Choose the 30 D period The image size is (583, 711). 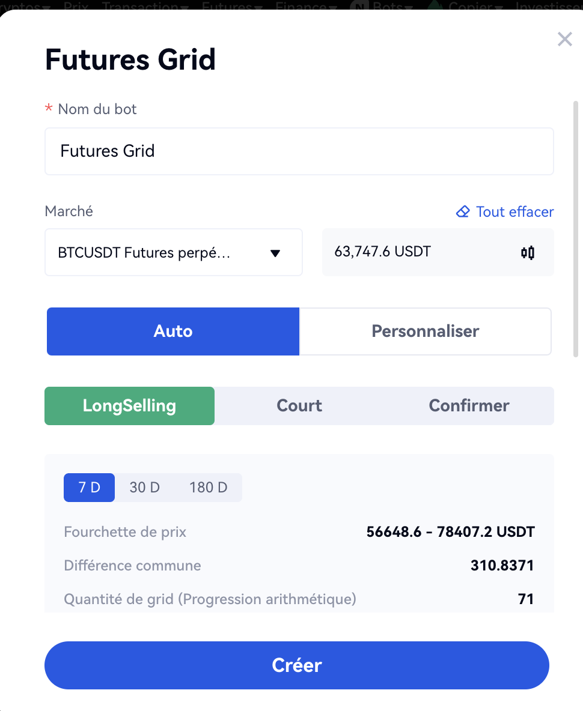[145, 487]
